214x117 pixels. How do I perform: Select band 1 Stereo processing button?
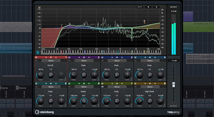(x=51, y=61)
